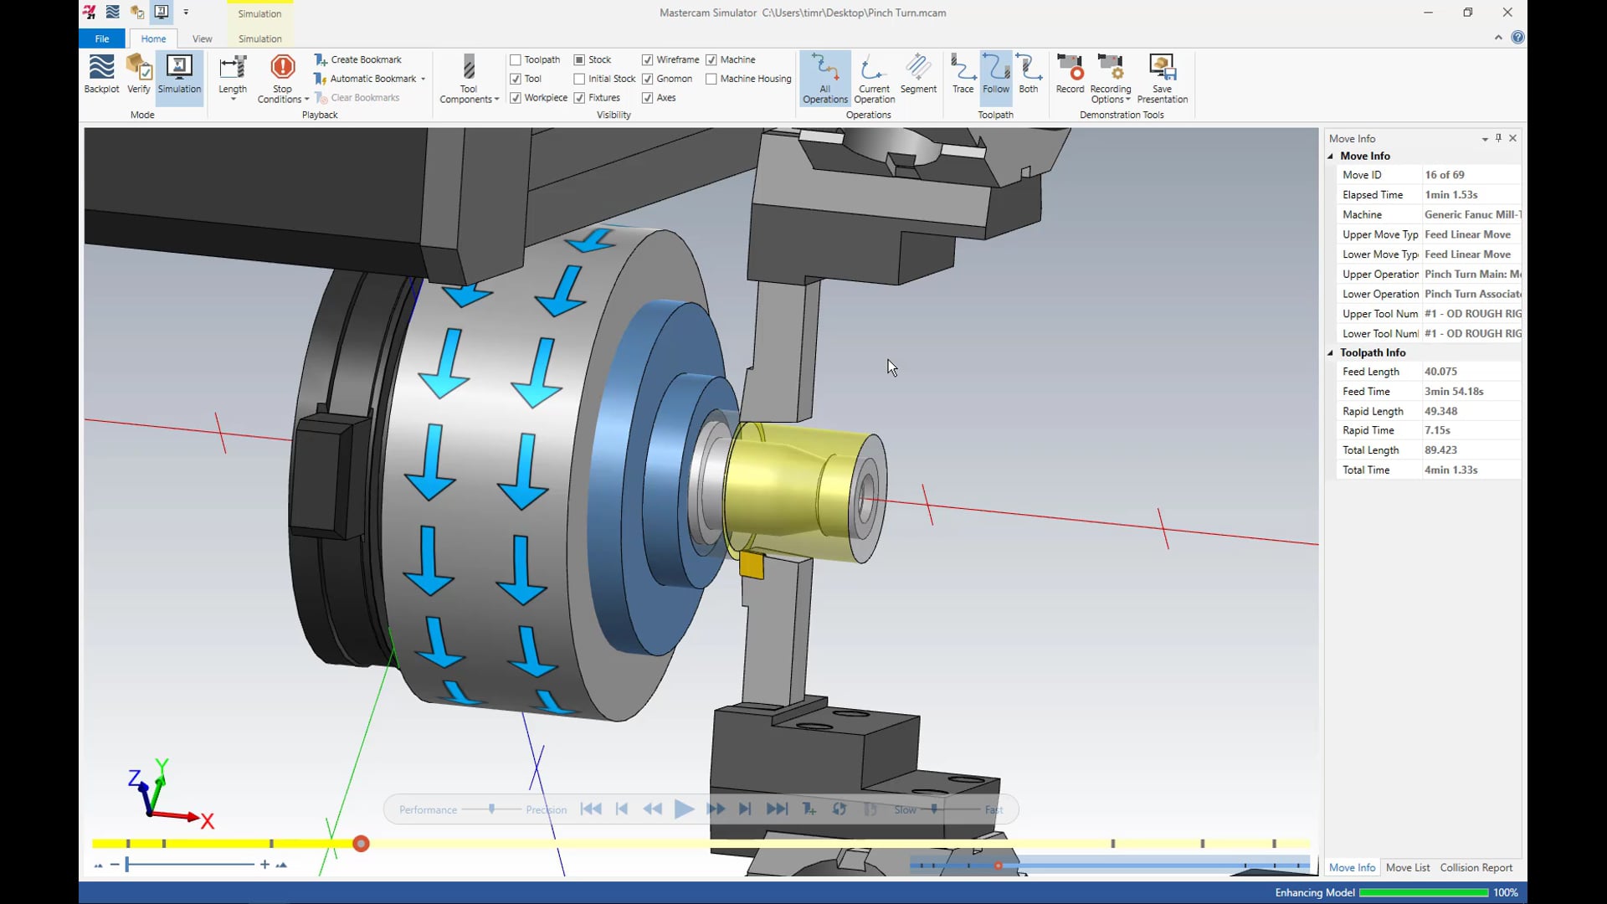This screenshot has width=1607, height=904.
Task: Expand Length dropdown arrow
Action: click(233, 100)
